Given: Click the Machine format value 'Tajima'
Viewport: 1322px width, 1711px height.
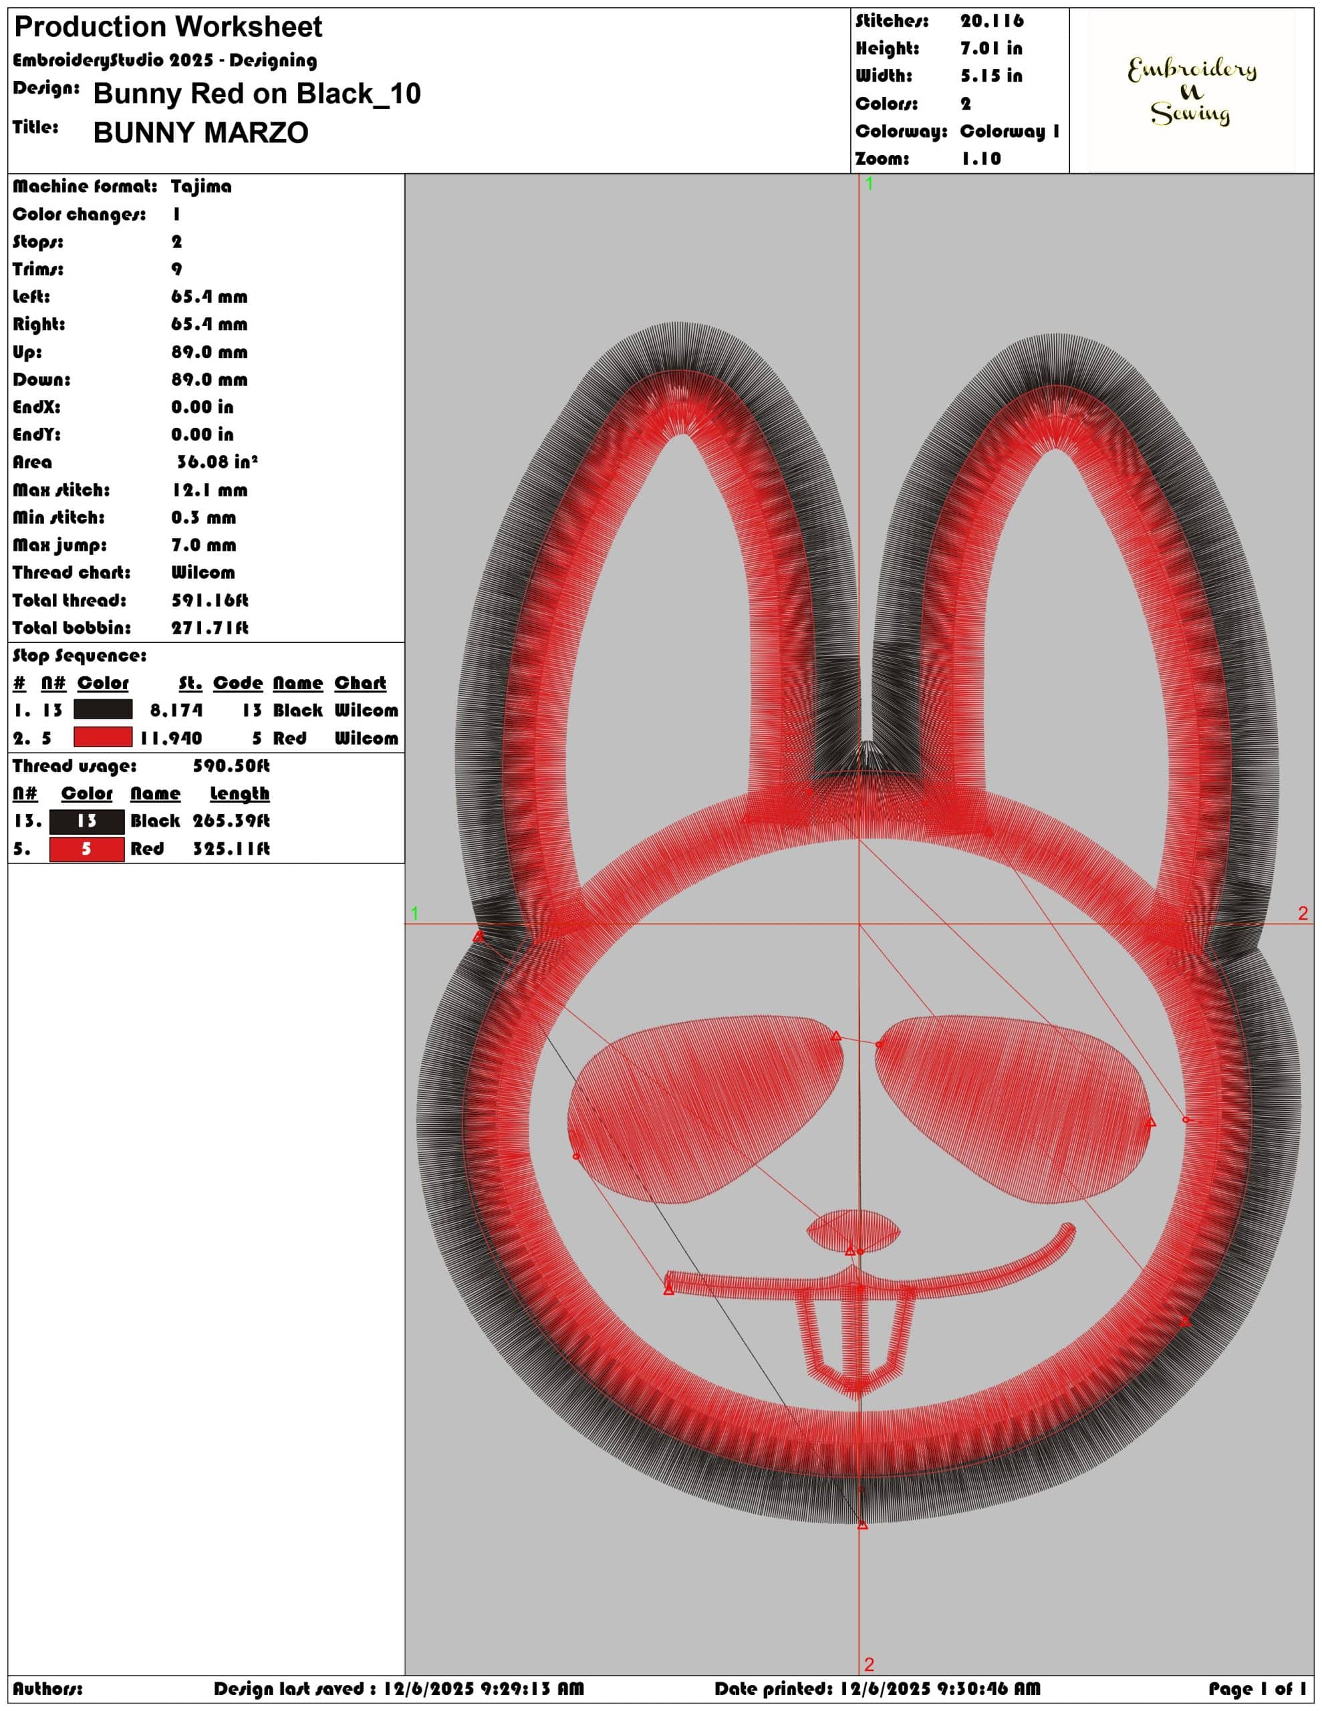Looking at the screenshot, I should [x=201, y=186].
